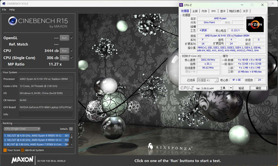This screenshot has width=278, height=166.
Task: Click the AMD Ryzen logo in CPU-Z
Action: click(x=255, y=24)
